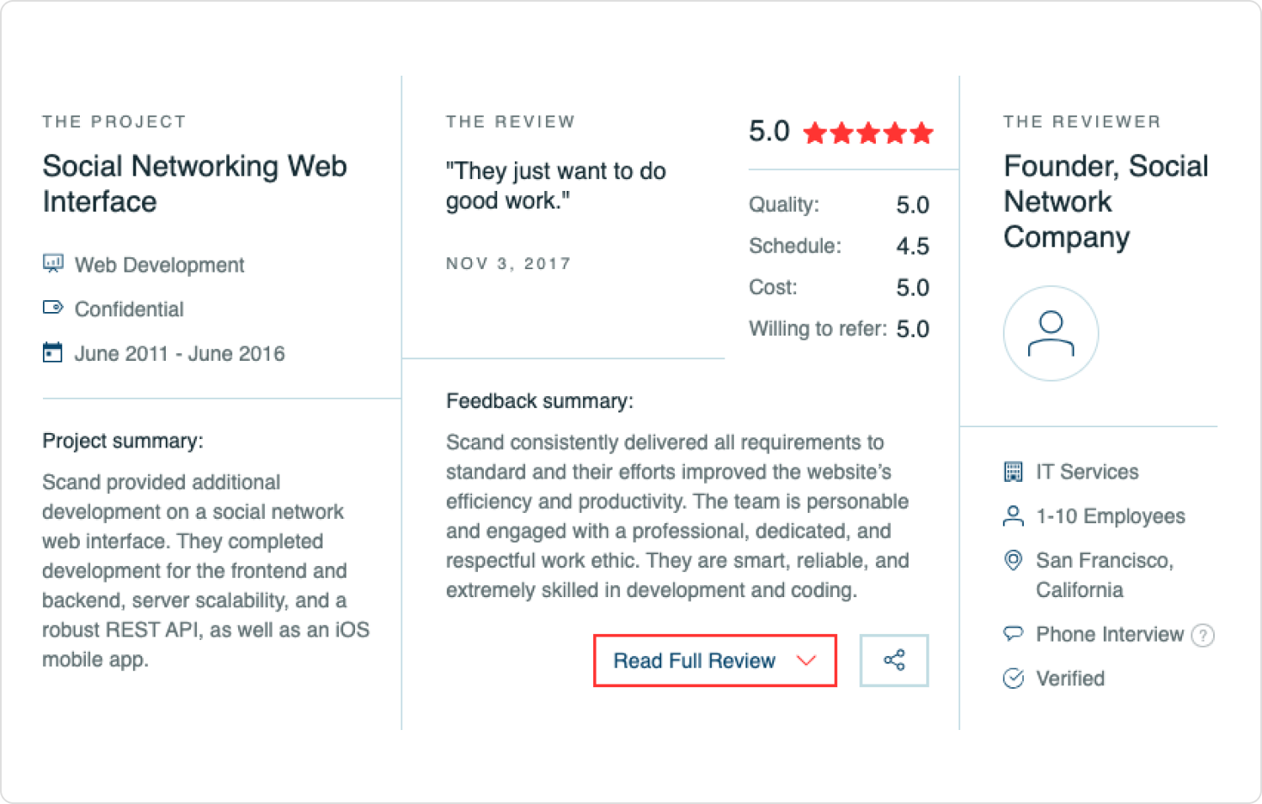
Task: Click the calendar icon beside June 2011
Action: [x=53, y=352]
